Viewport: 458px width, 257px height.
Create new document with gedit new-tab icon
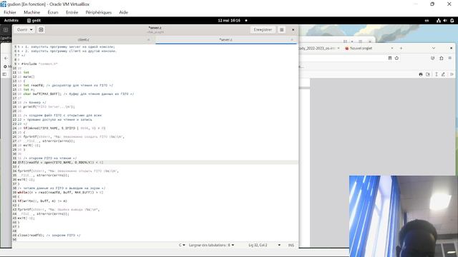(41, 30)
